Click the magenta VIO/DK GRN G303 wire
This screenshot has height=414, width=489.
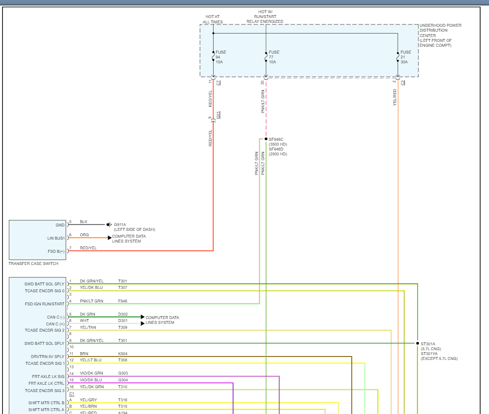[195, 376]
